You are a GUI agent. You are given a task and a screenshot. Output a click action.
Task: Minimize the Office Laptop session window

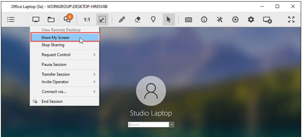tap(262, 6)
